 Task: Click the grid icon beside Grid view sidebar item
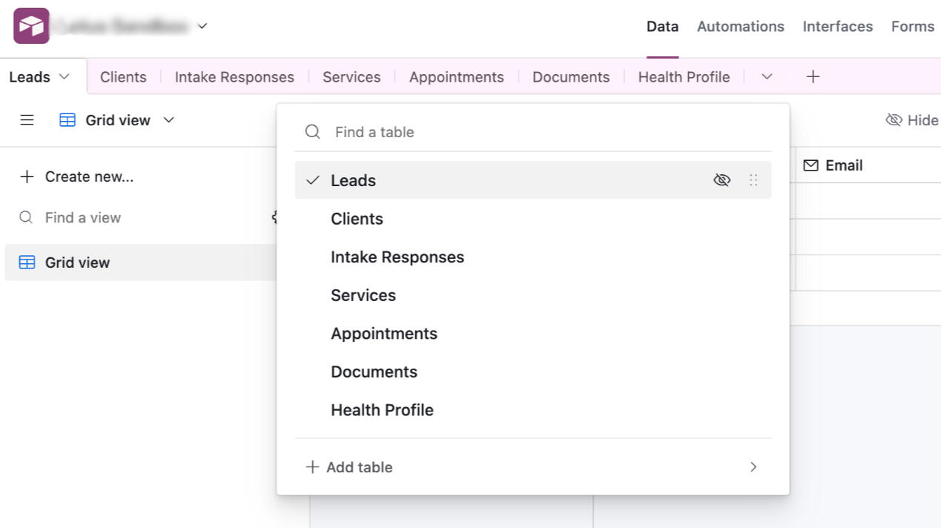27,263
